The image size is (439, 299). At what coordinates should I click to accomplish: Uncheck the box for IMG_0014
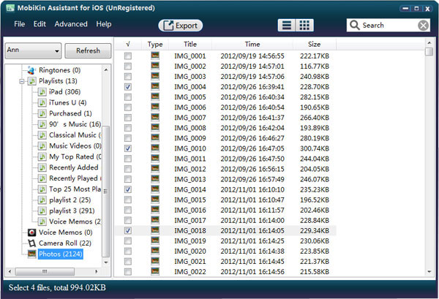tap(128, 189)
